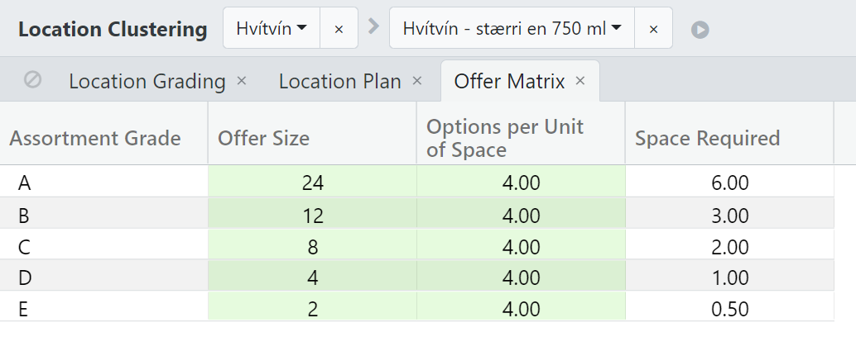Viewport: 856px width, 351px height.
Task: Click the breadcrumb chevron arrow separator
Action: click(373, 26)
